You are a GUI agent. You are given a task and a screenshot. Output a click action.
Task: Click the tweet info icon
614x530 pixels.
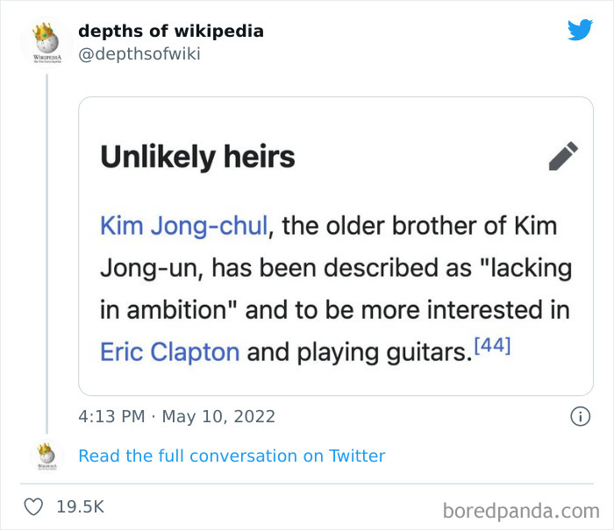(580, 417)
